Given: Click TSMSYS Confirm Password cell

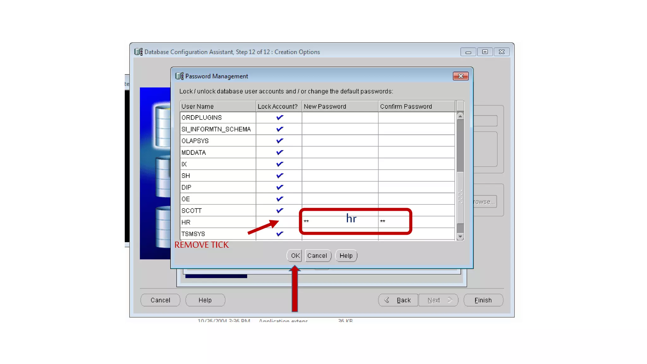Looking at the screenshot, I should coord(416,234).
